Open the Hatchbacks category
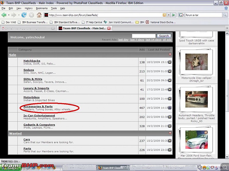Screen dimensions: 229x171 [x=32, y=61]
